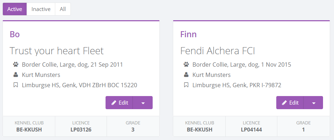Select pedigree name Fendi Alchera FCI
Image resolution: width=334 pixels, height=140 pixels.
(218, 51)
